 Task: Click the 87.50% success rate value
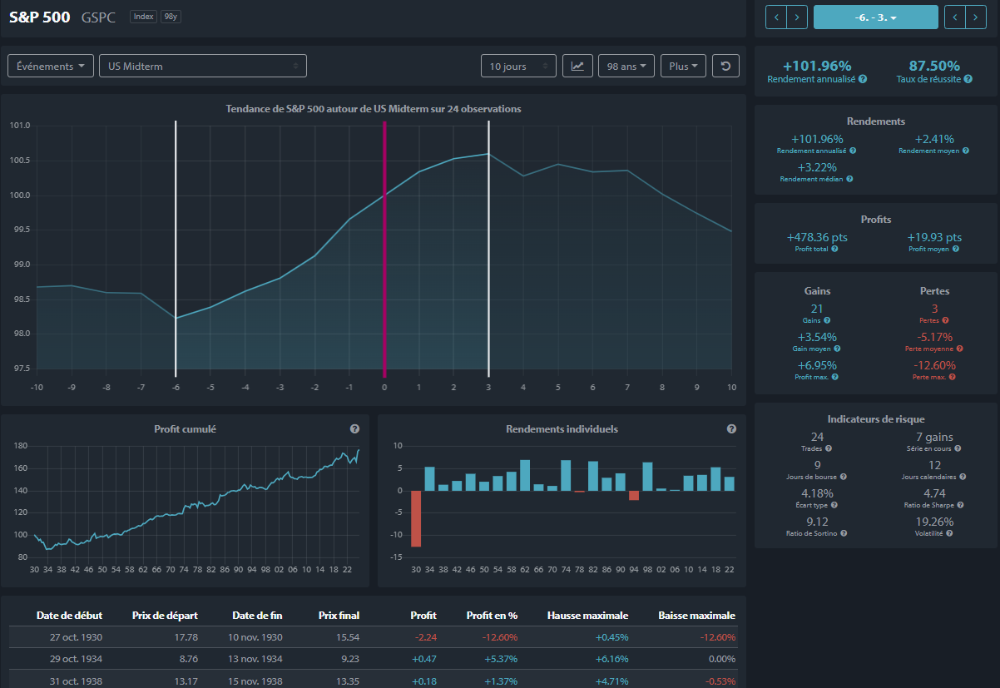(x=934, y=66)
